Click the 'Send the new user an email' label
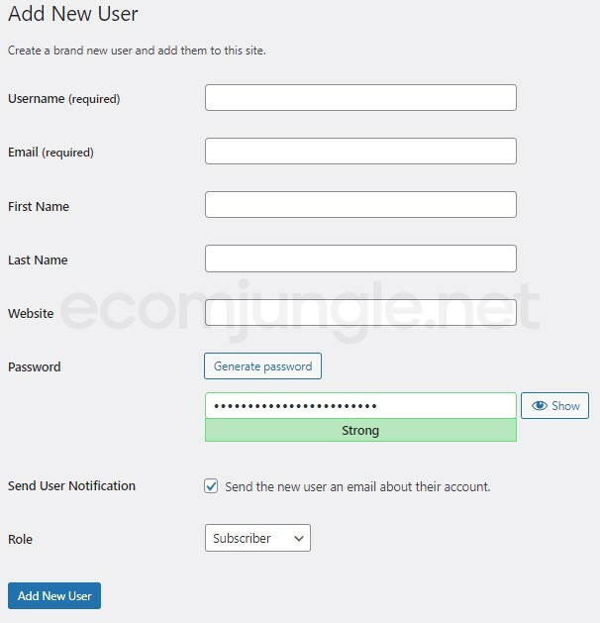600x623 pixels. coord(357,487)
